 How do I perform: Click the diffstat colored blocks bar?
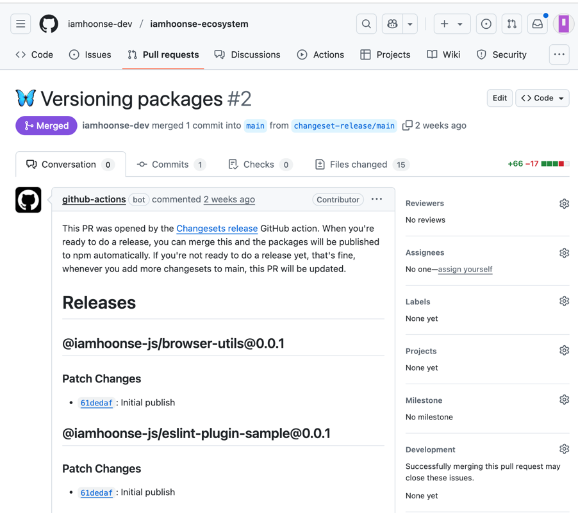click(x=555, y=163)
